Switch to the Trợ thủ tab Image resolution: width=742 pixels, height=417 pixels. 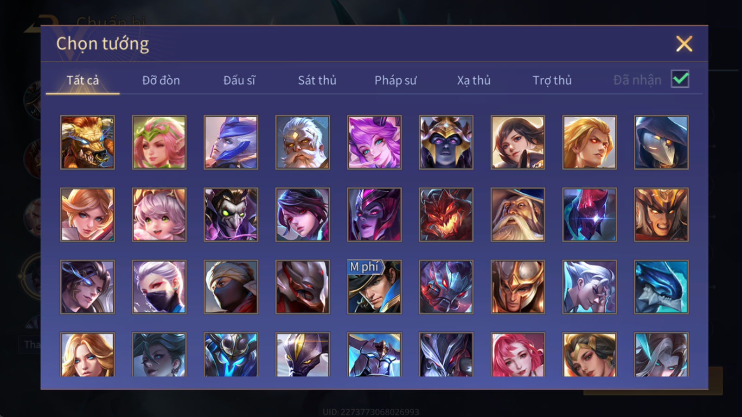tap(552, 80)
